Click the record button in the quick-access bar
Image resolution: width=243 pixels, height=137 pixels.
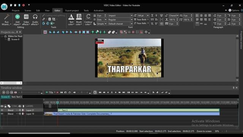pyautogui.click(x=24, y=5)
